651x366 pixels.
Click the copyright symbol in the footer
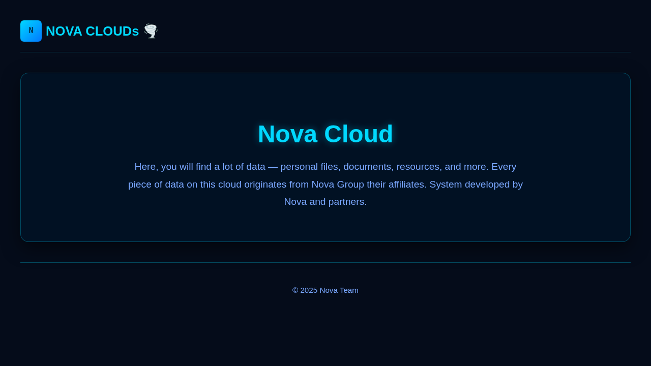click(x=295, y=290)
